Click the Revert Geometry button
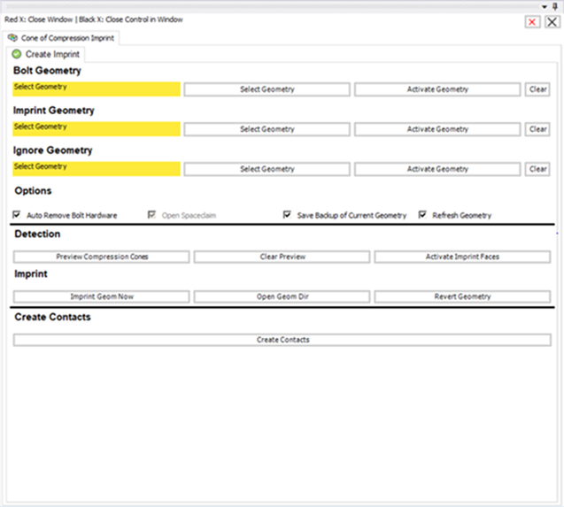The height and width of the screenshot is (507, 564). coord(462,296)
